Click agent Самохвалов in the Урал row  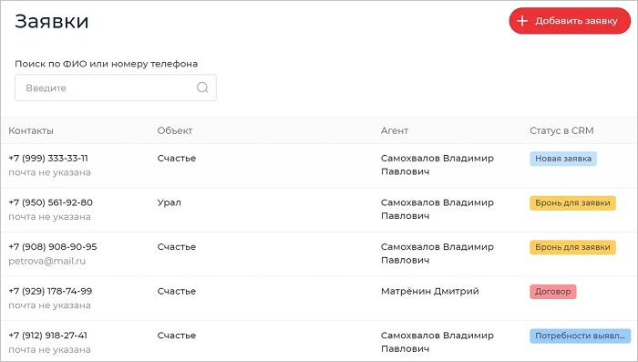point(437,210)
